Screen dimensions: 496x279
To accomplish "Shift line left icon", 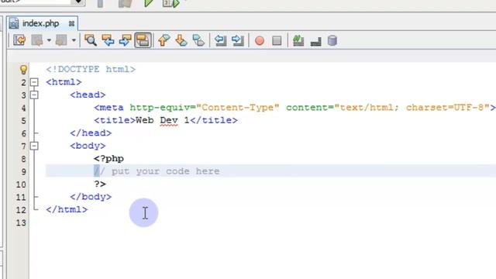I will coord(220,40).
